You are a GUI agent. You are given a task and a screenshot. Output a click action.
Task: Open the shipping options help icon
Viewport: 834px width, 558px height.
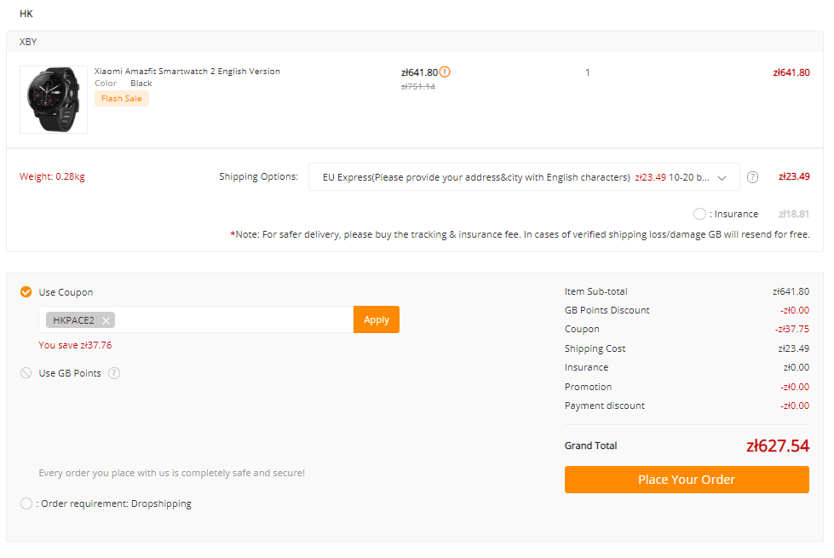[x=752, y=177]
